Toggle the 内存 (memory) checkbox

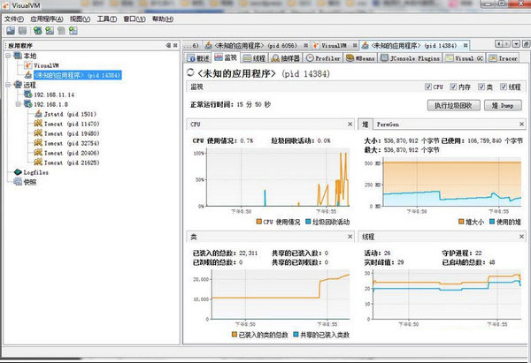[455, 87]
